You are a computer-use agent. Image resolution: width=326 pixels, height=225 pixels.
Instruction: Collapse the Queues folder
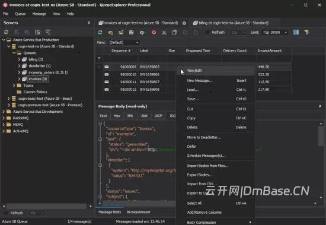coord(14,53)
